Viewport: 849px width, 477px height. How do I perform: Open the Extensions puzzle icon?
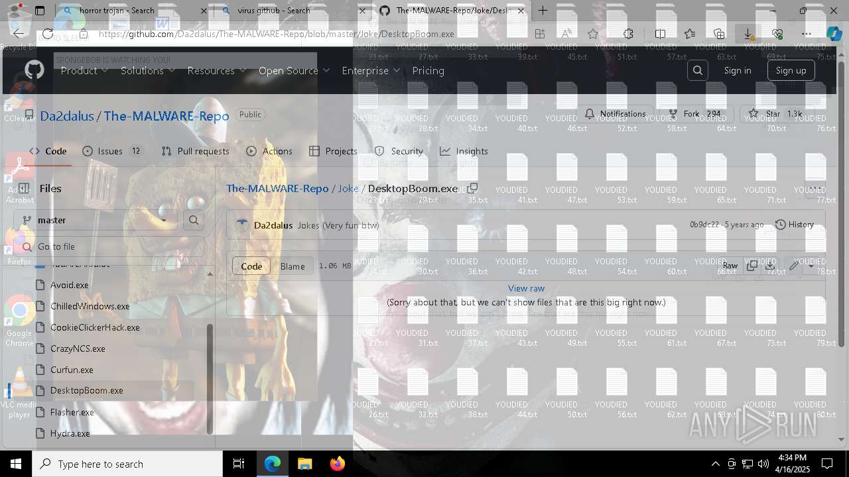tap(628, 34)
